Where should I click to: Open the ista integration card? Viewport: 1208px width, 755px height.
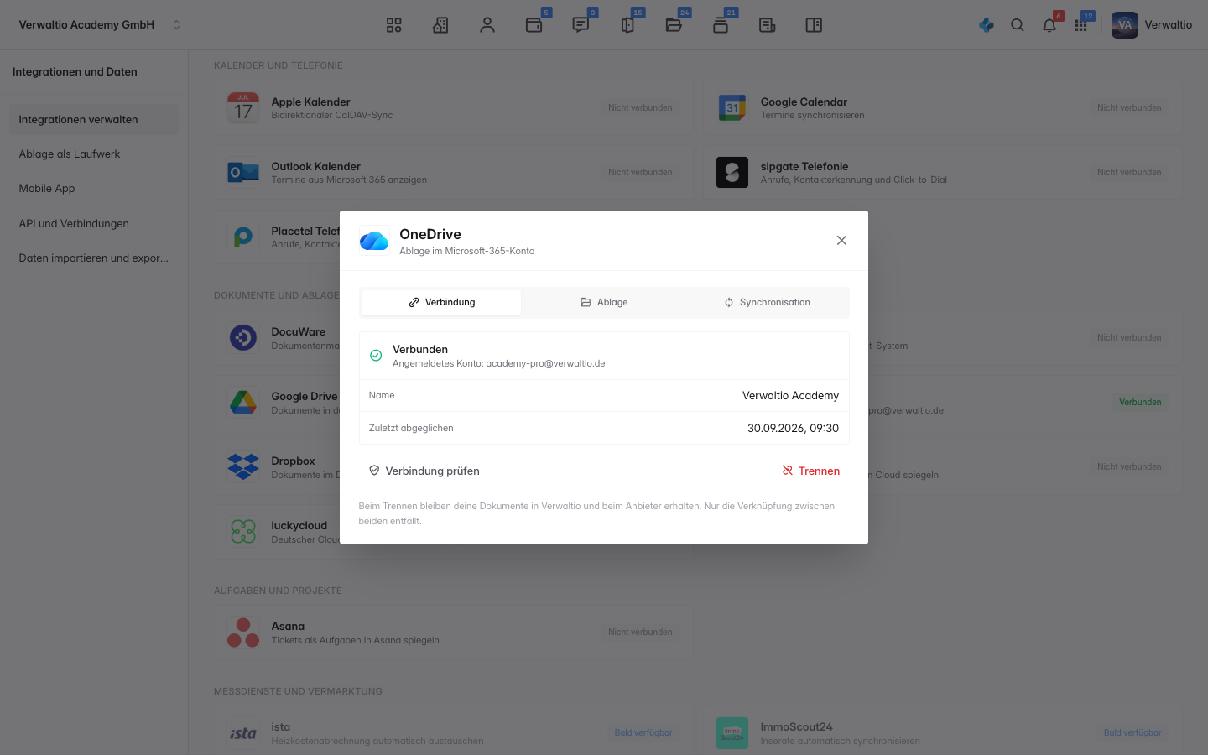click(454, 733)
